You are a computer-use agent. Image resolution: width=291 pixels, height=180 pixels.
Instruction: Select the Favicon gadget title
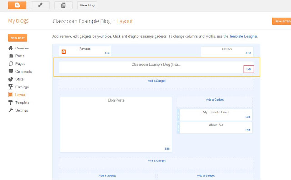click(x=85, y=49)
